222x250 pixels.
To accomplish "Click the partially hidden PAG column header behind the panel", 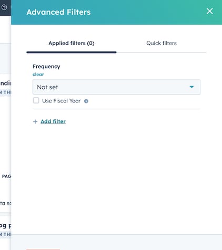I will tap(6, 176).
